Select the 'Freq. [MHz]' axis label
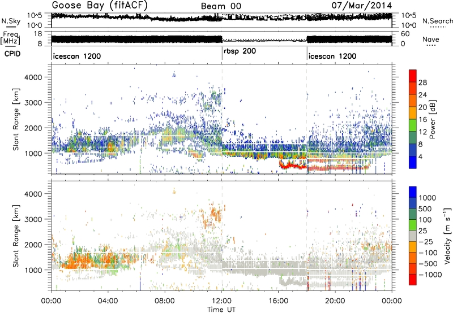The image size is (453, 313). (10, 38)
